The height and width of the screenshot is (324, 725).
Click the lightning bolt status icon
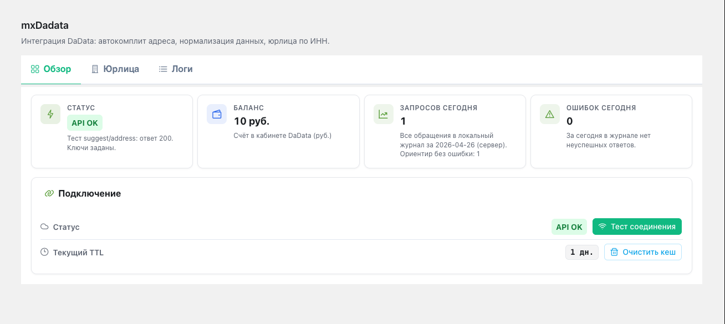pos(50,114)
